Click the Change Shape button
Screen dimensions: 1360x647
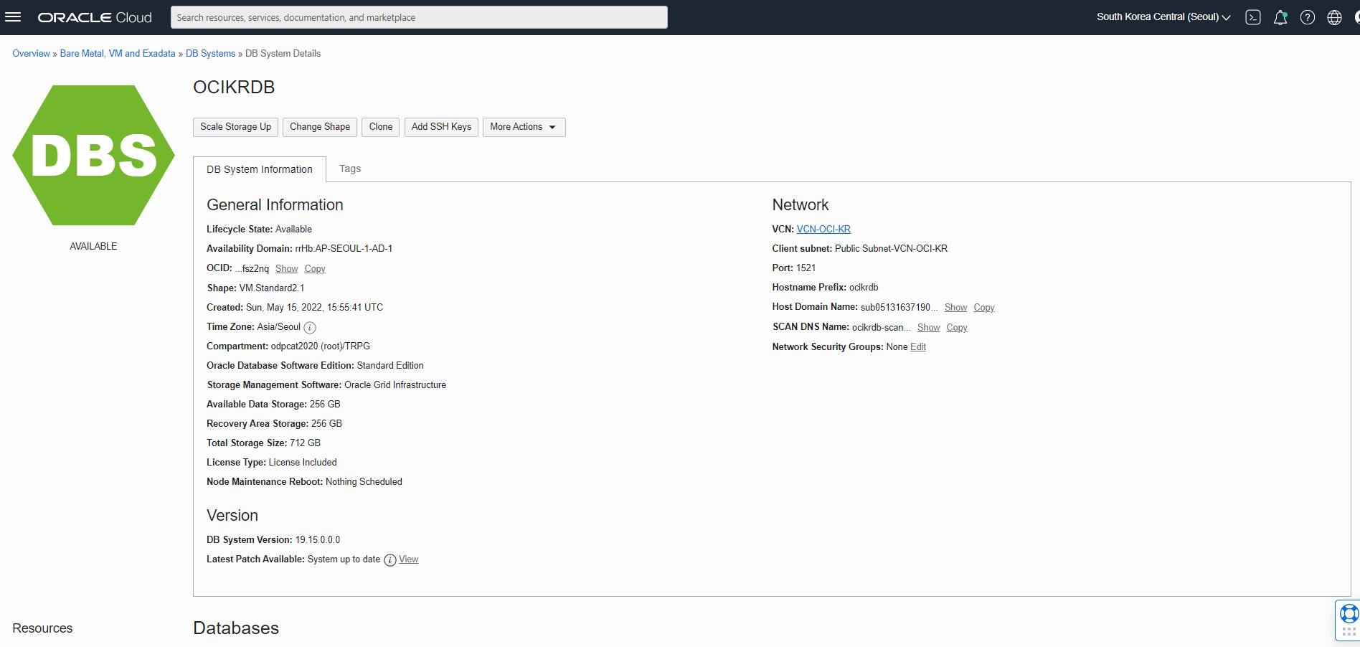coord(320,127)
